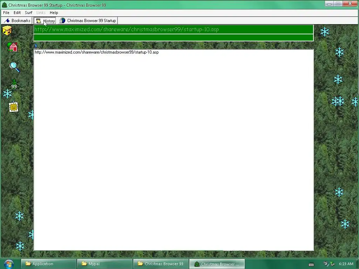This screenshot has width=359, height=269.
Task: Minimize the Christmas Browser window
Action: 329,4
